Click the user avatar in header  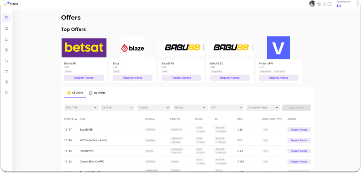(x=312, y=4)
